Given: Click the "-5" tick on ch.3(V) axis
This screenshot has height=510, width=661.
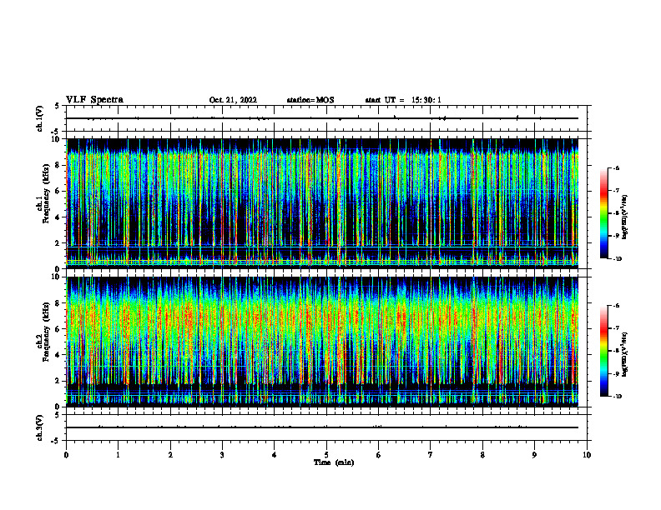Looking at the screenshot, I should [56, 441].
